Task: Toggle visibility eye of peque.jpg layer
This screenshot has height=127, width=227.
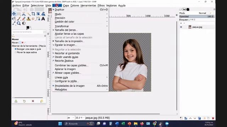Action: pos(181,27)
